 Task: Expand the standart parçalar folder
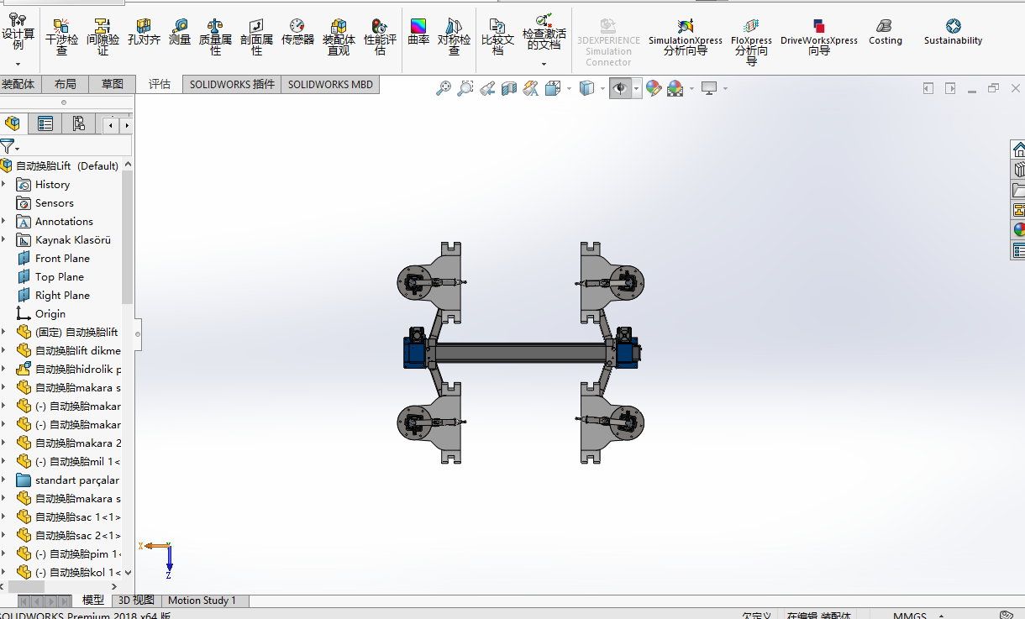[x=4, y=480]
